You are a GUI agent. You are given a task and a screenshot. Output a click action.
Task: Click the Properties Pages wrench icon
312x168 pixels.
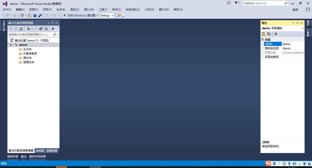click(x=276, y=34)
